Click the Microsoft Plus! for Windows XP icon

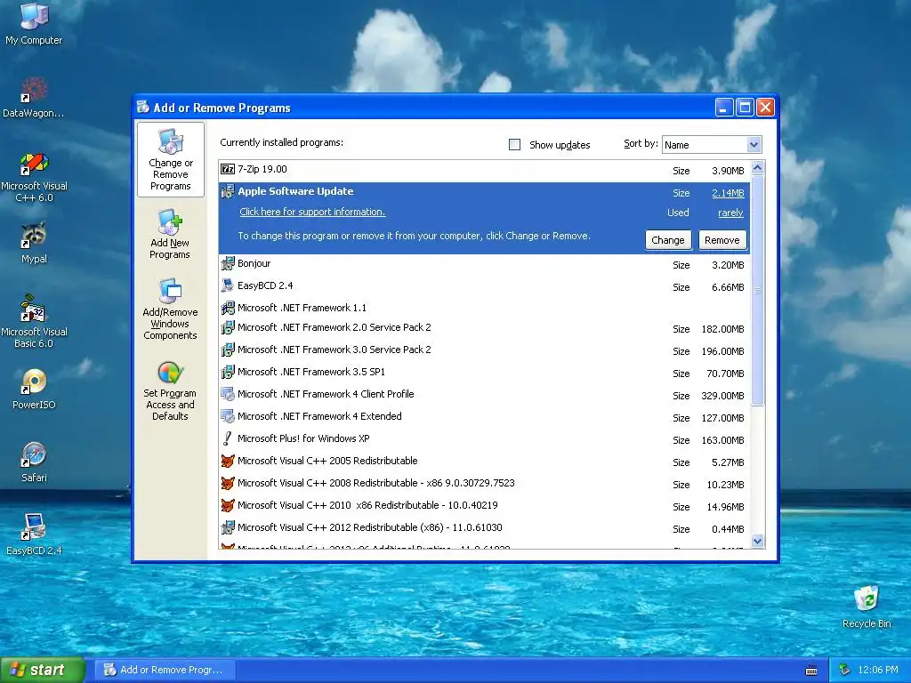coord(228,438)
